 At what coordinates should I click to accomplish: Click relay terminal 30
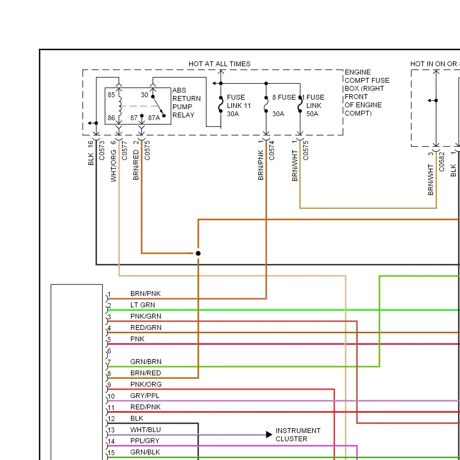pos(144,95)
